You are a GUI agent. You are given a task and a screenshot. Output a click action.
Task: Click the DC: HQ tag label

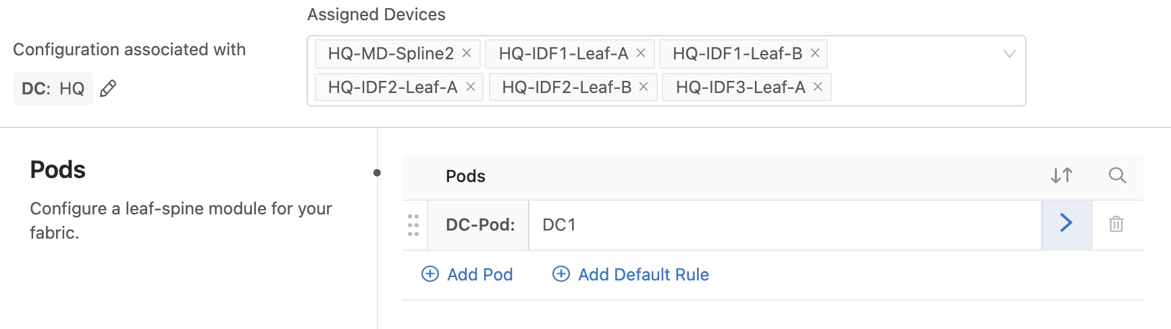(53, 88)
